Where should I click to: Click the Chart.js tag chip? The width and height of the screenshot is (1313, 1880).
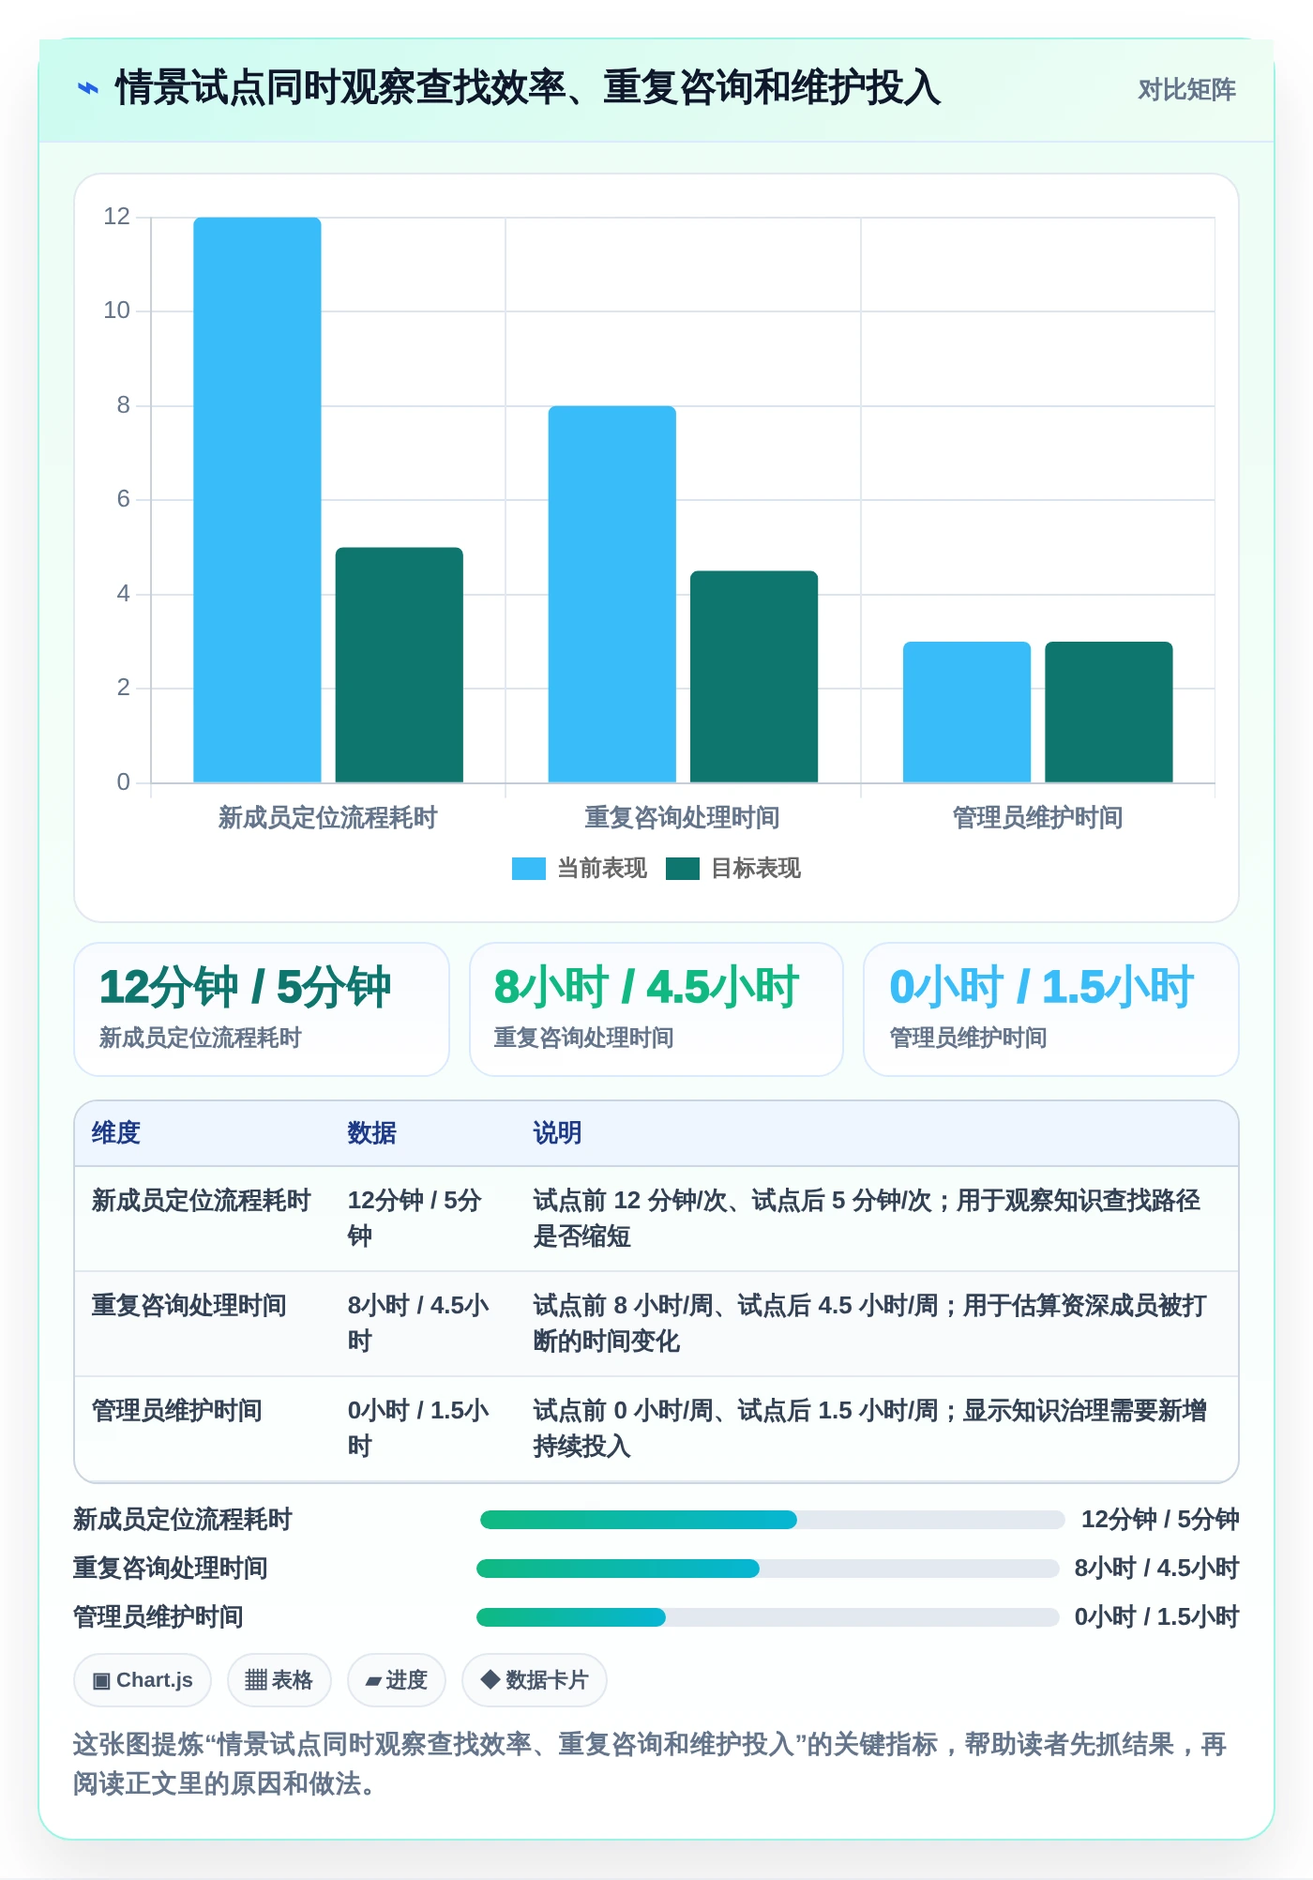click(143, 1680)
